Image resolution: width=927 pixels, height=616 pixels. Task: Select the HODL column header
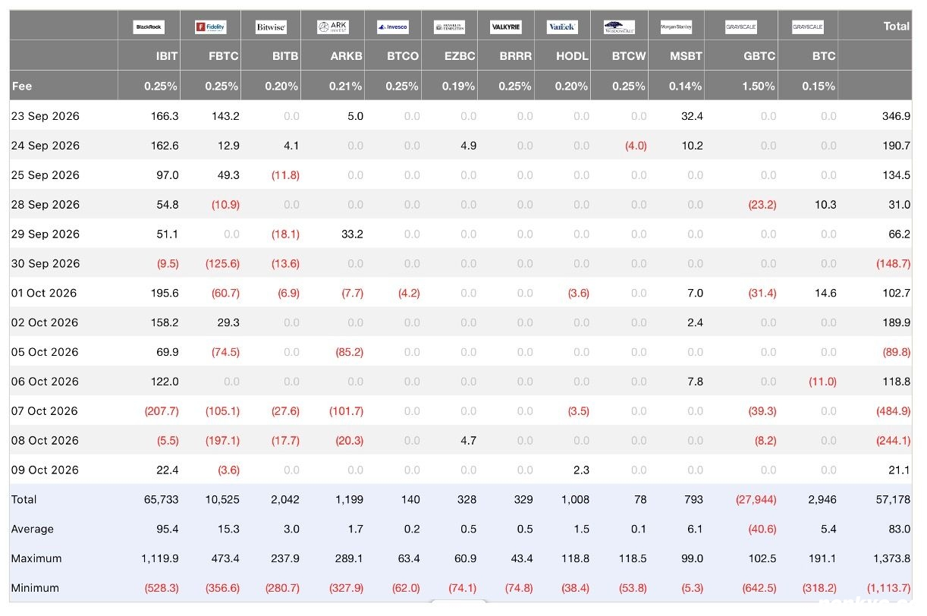coord(573,56)
